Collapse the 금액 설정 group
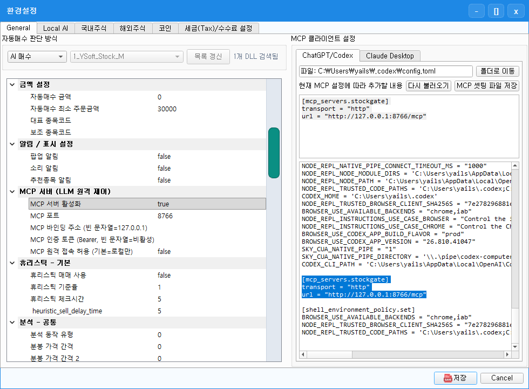Image resolution: width=529 pixels, height=389 pixels. pyautogui.click(x=12, y=84)
